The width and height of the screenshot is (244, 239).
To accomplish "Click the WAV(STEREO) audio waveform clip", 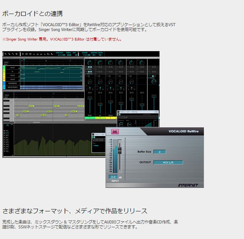I will point(51,87).
